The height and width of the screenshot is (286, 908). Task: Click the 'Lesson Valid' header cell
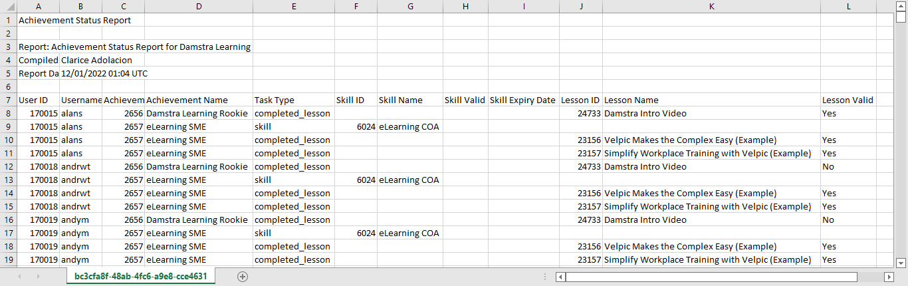point(849,100)
